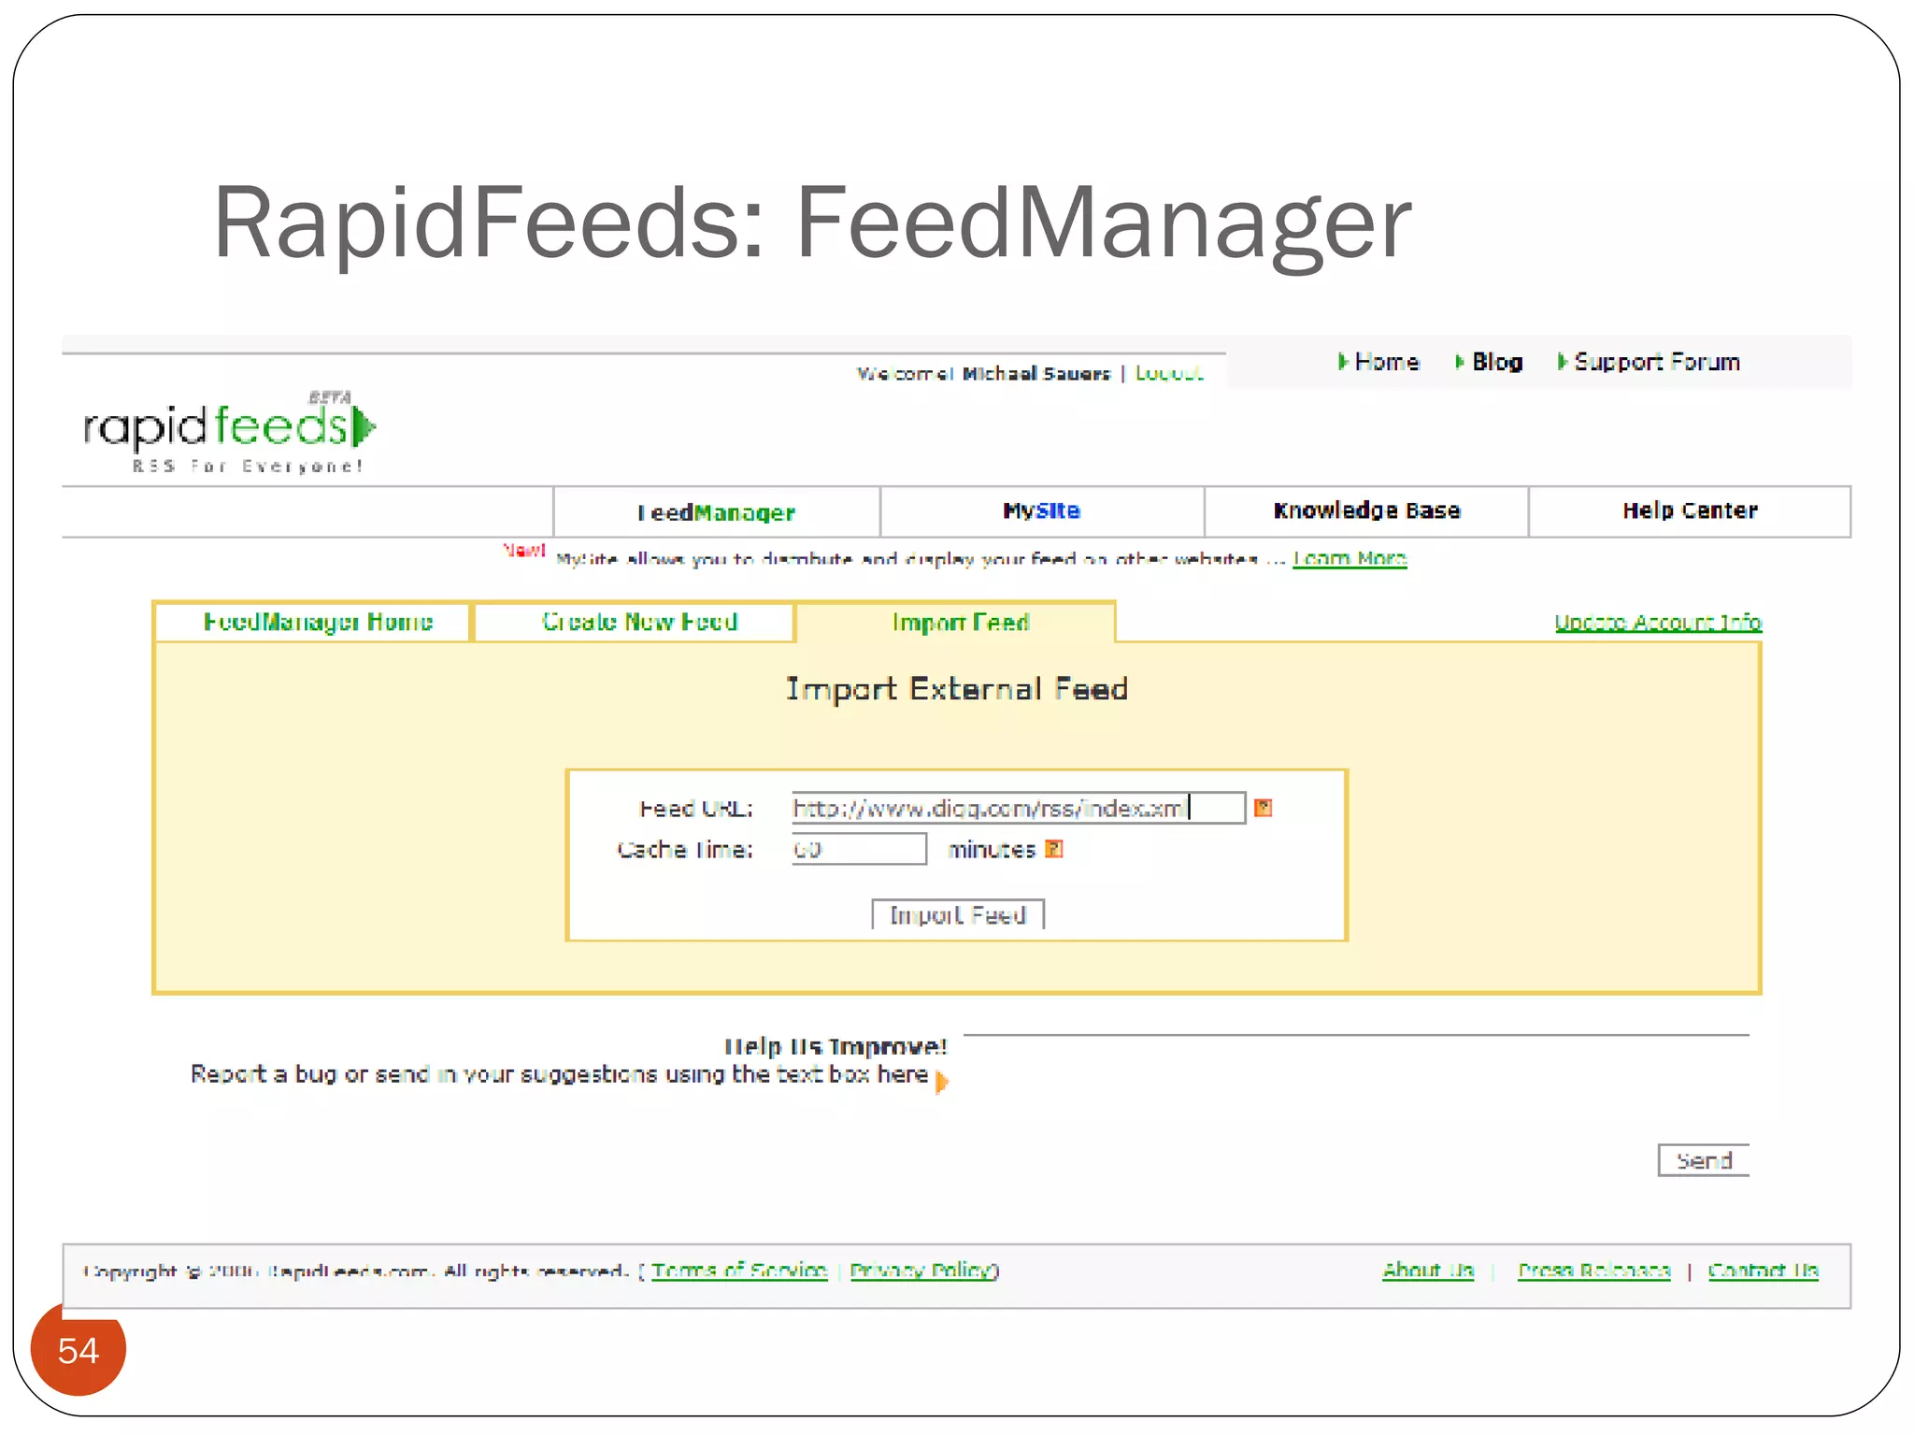Click the feedback text box area

pos(1356,1084)
